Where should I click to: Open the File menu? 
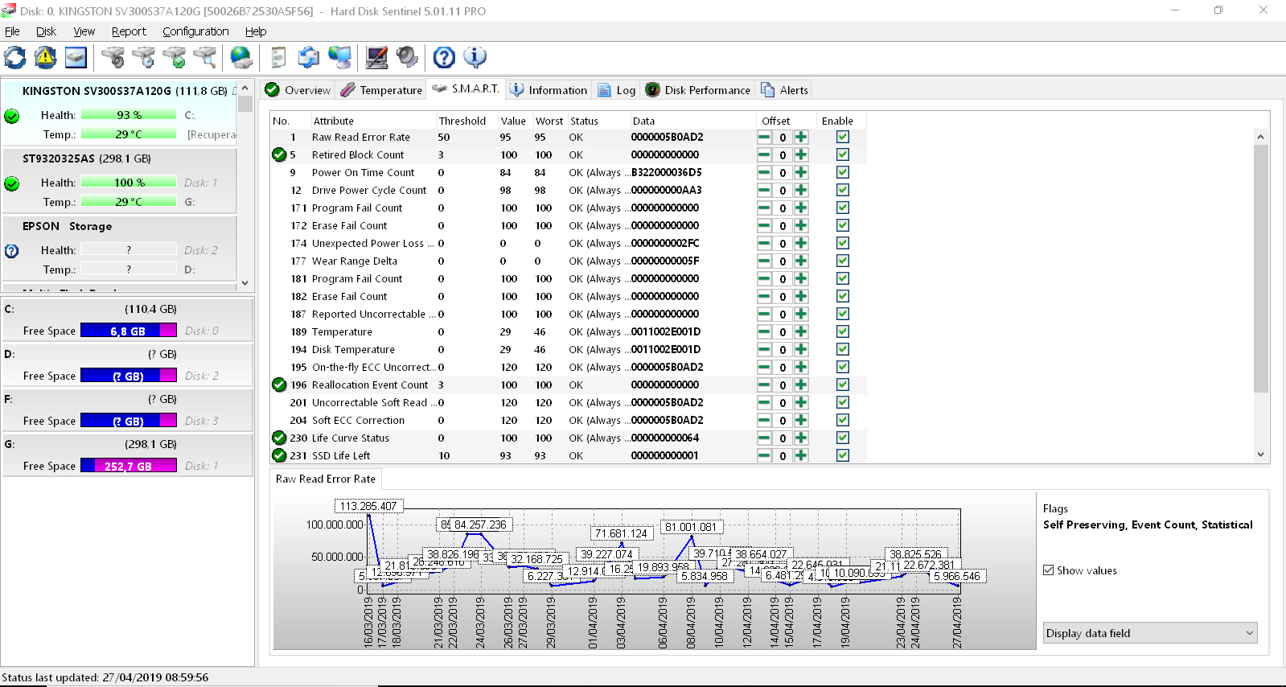tap(12, 31)
